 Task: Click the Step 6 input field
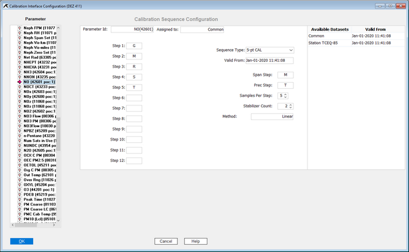[134, 97]
